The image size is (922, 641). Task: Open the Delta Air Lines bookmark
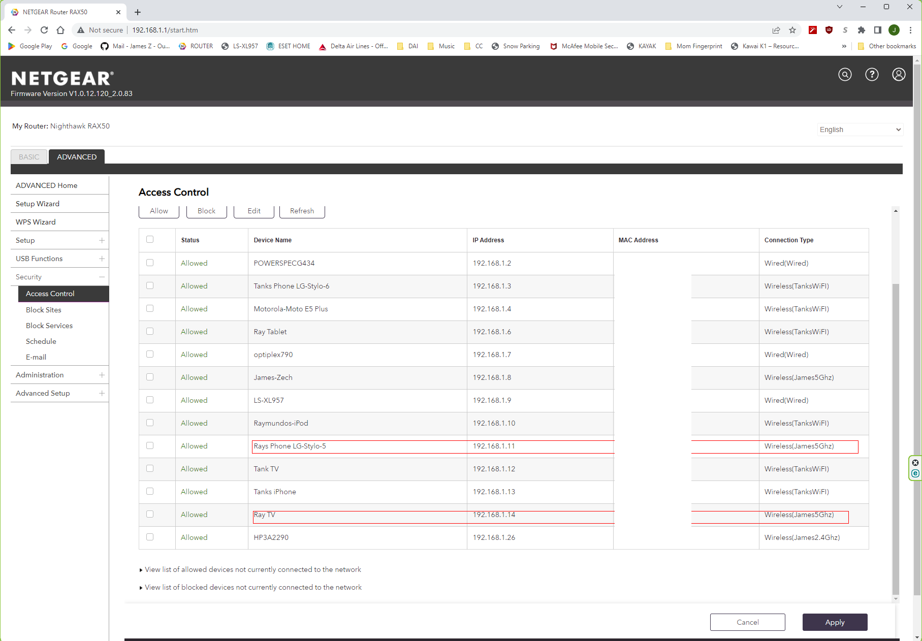point(354,46)
